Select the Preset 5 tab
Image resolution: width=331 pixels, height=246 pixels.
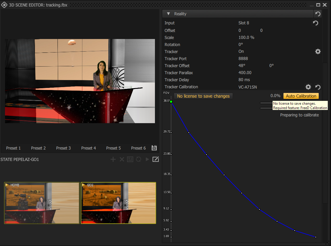(x=114, y=148)
